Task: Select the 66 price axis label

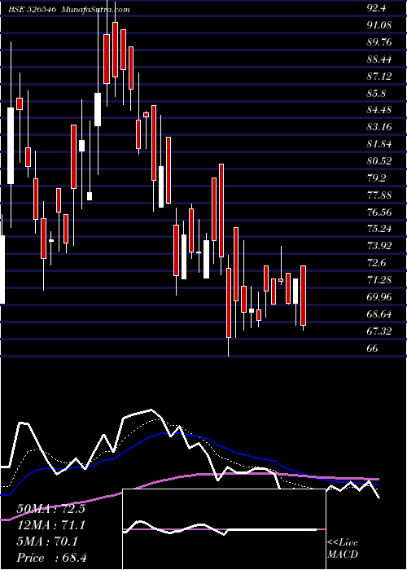Action: pos(373,349)
